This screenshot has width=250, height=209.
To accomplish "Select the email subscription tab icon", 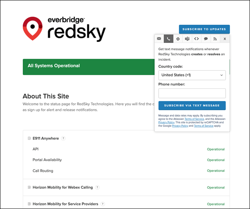I will [159, 39].
